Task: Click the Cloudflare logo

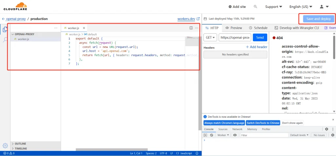Action: click(x=15, y=7)
